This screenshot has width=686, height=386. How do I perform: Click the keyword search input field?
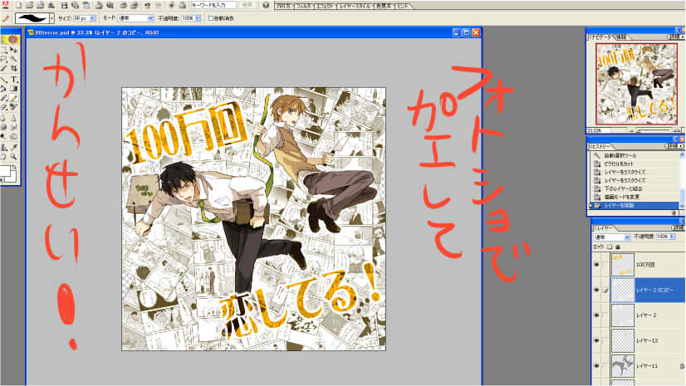point(213,5)
